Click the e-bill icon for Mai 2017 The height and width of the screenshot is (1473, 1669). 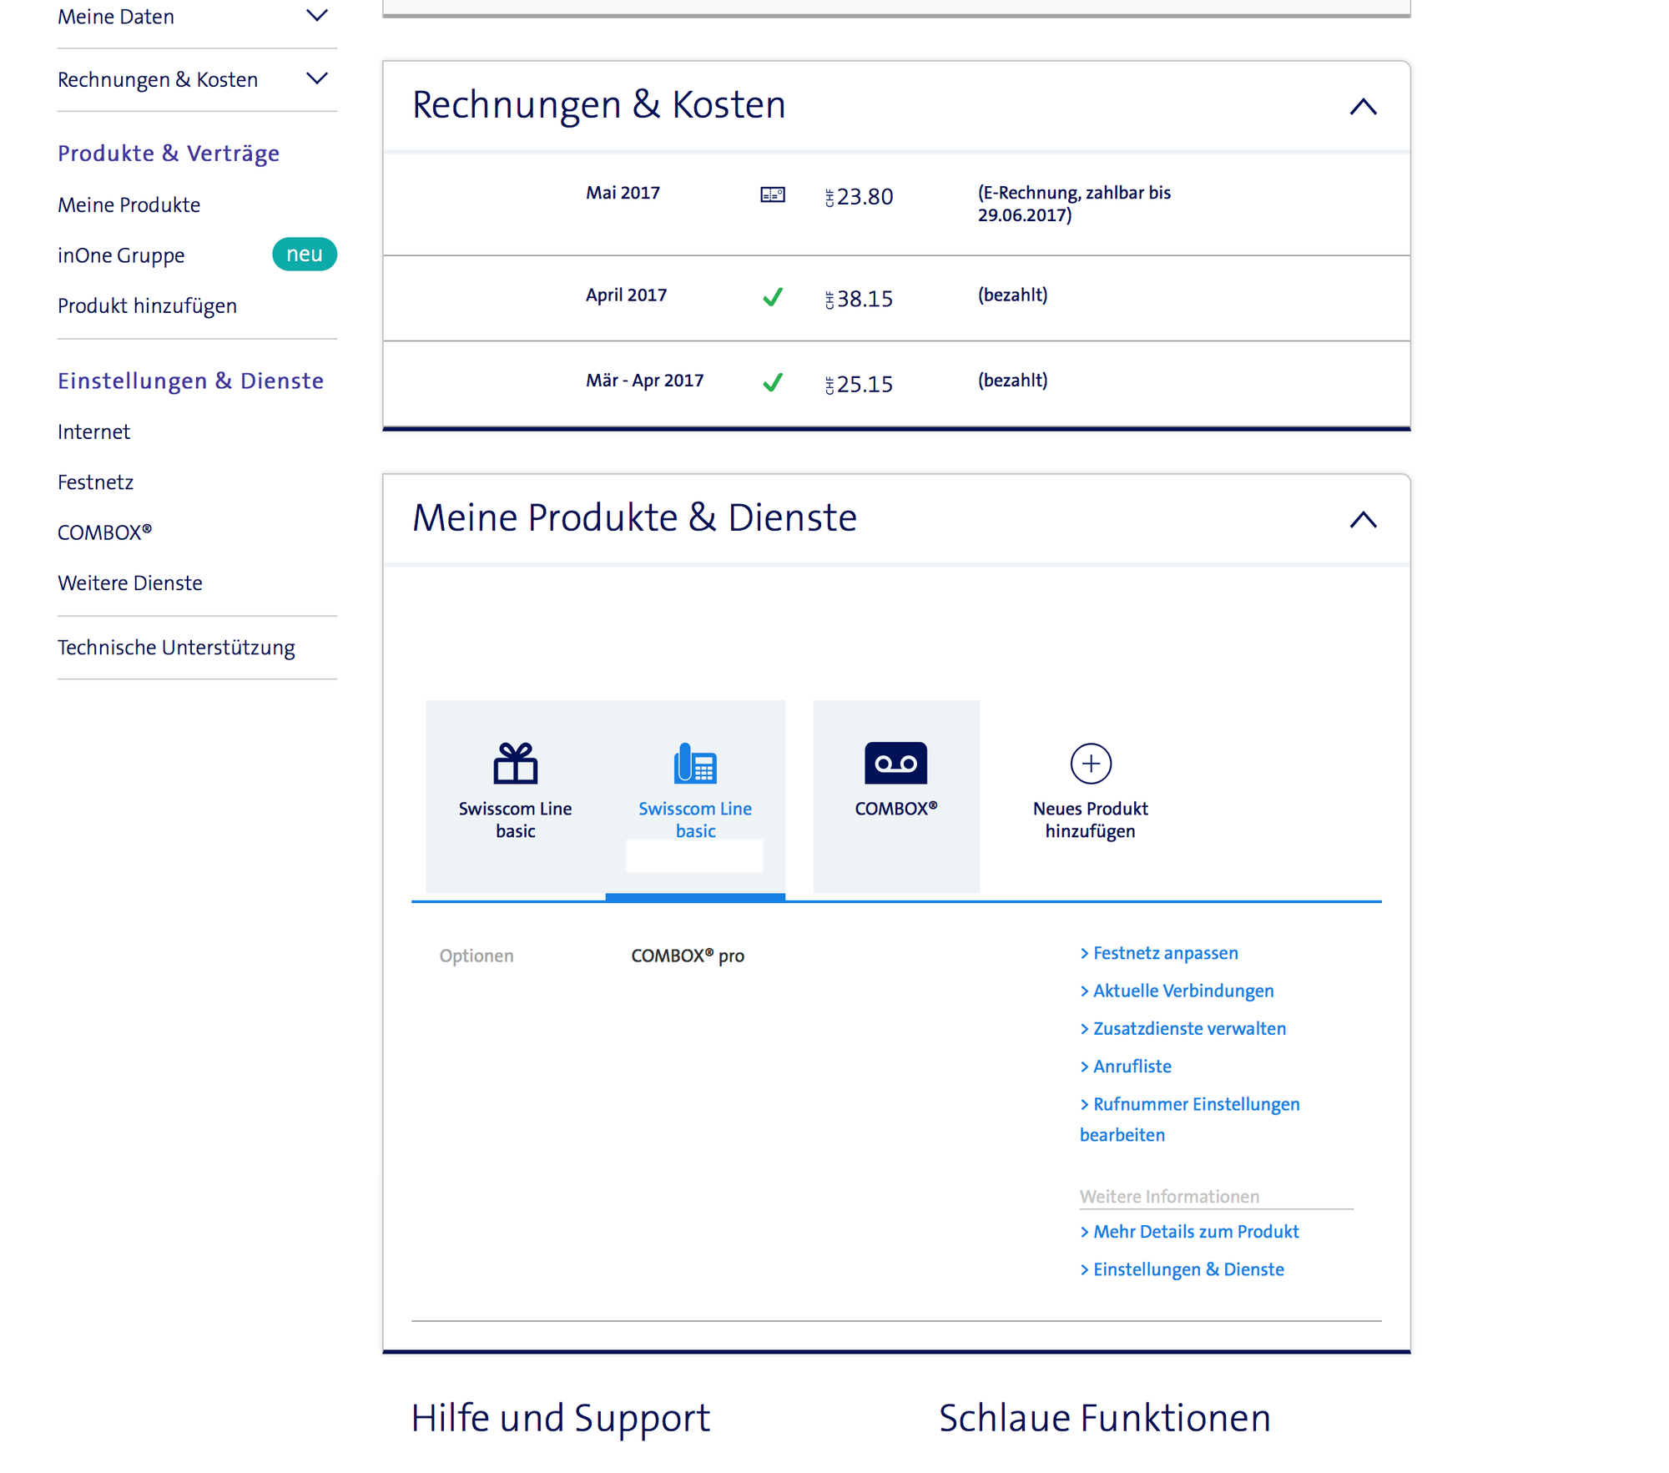click(x=773, y=194)
